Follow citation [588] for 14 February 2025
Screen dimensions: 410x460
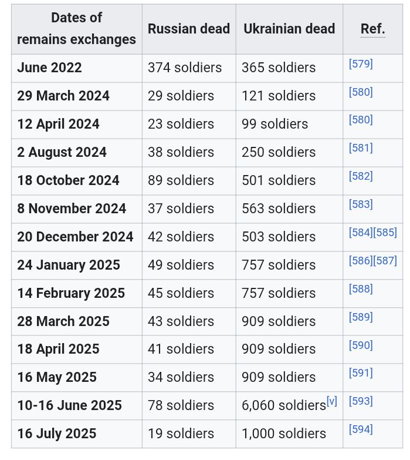coord(361,288)
